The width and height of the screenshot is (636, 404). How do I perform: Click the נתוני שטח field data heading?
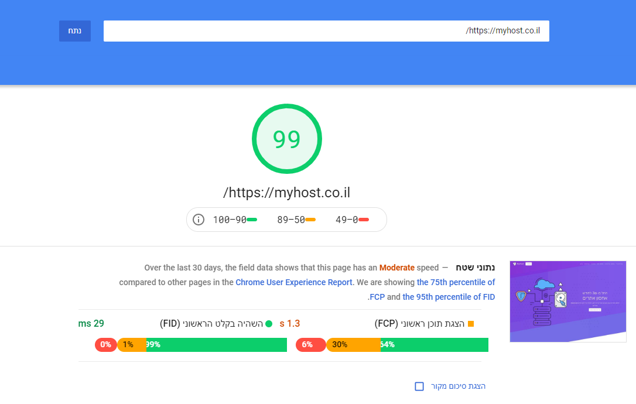pyautogui.click(x=476, y=268)
